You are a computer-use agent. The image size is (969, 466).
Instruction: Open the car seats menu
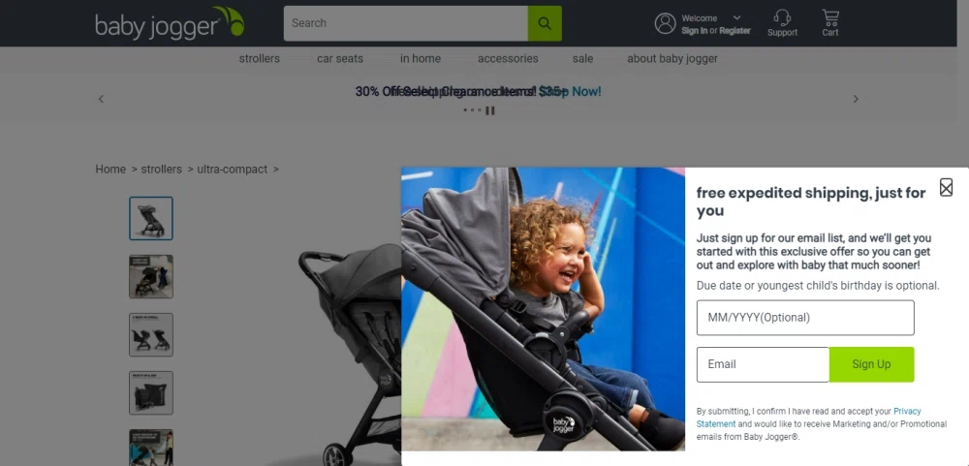coord(340,59)
